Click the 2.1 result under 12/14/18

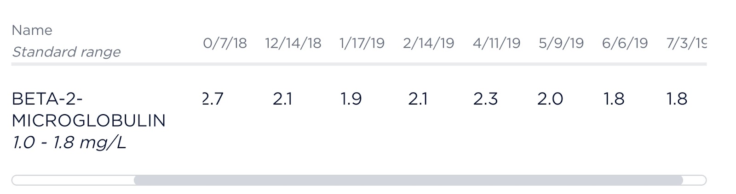pos(282,99)
